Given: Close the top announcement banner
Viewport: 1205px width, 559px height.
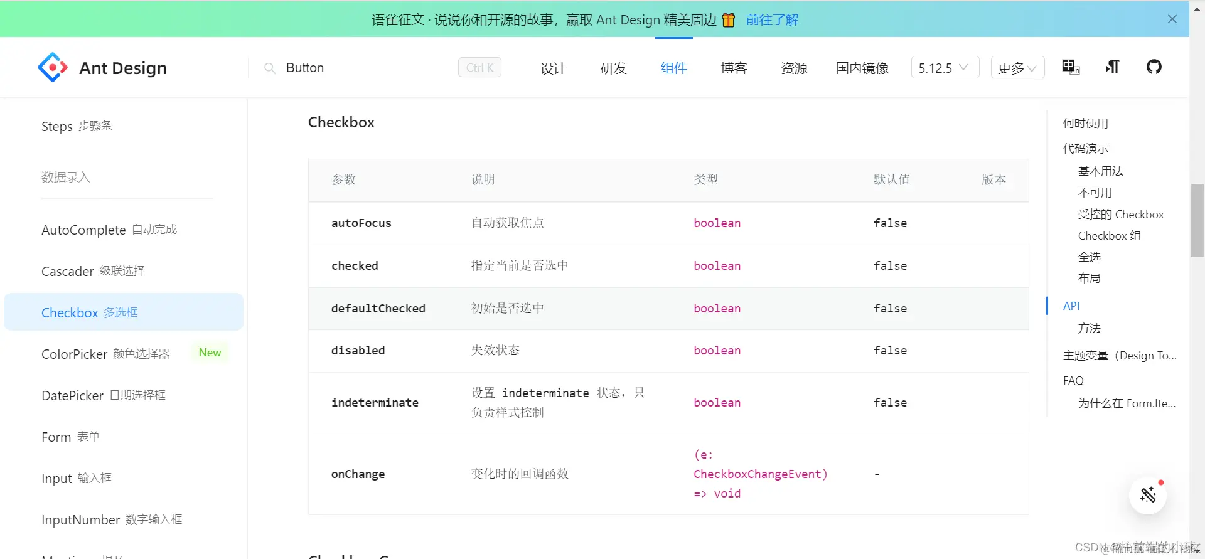Looking at the screenshot, I should coord(1172,19).
